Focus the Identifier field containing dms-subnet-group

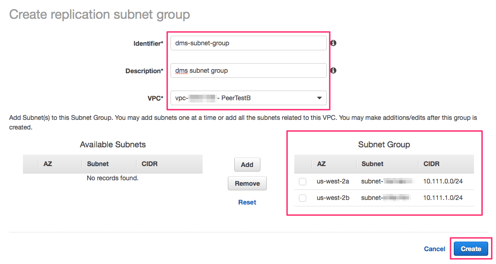point(248,43)
